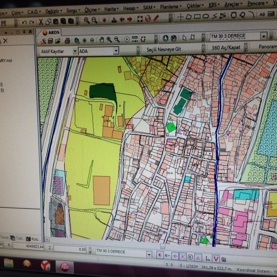Toggle the red dot point snap
277x277 pixels.
tap(160, 255)
